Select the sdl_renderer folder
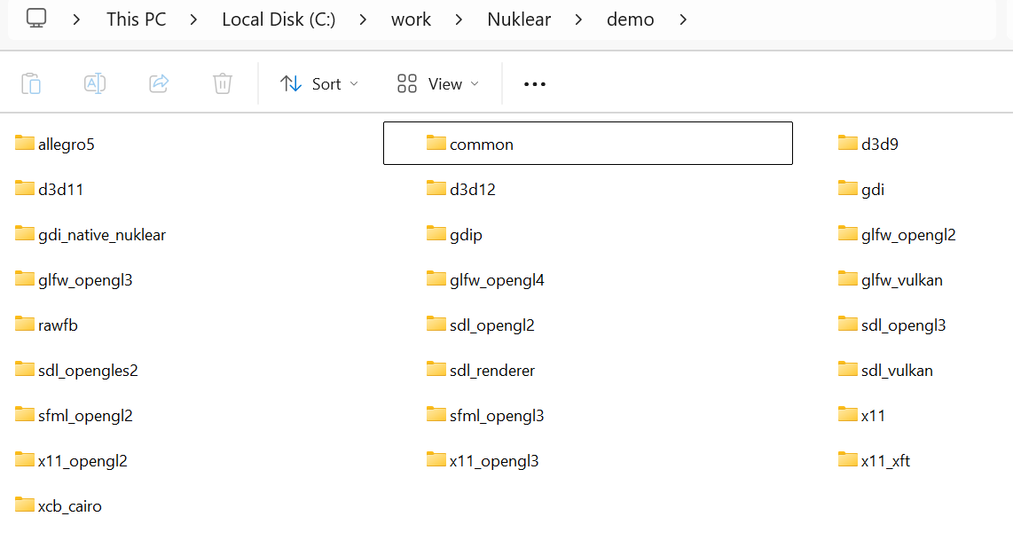Image resolution: width=1013 pixels, height=540 pixels. pyautogui.click(x=491, y=371)
